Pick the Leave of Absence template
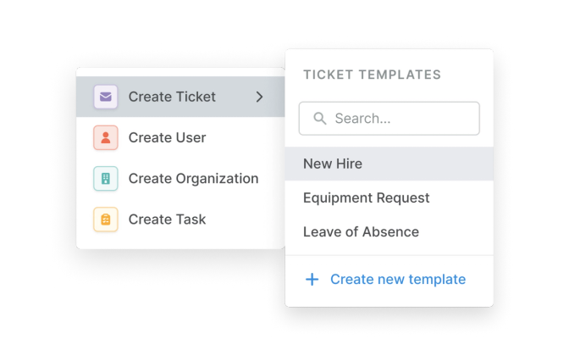569x356 pixels. [x=361, y=232]
